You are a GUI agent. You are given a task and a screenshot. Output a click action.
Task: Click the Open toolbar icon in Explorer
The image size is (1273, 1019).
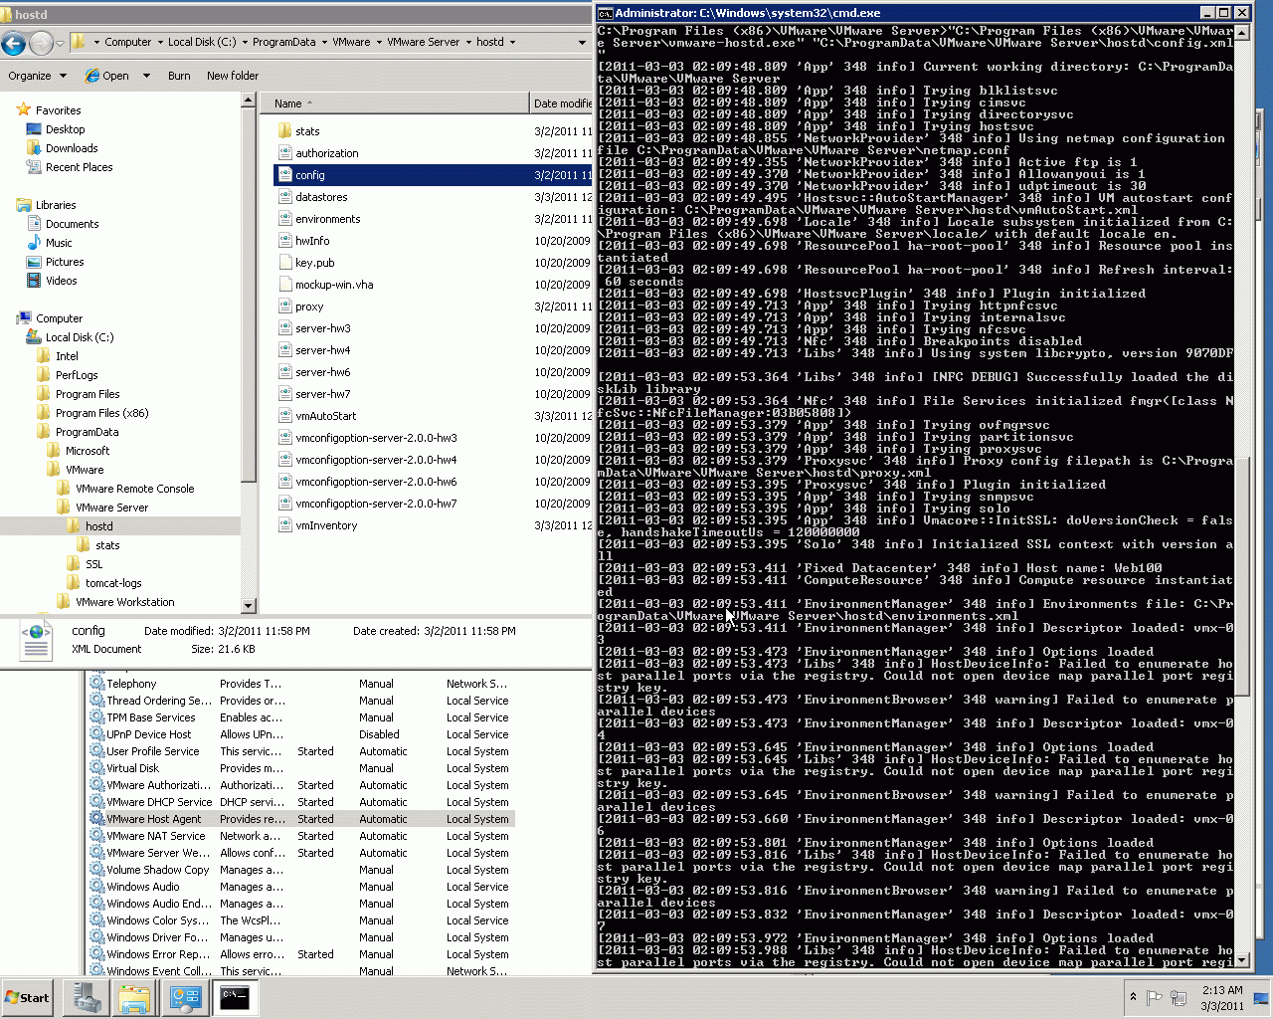tap(92, 76)
